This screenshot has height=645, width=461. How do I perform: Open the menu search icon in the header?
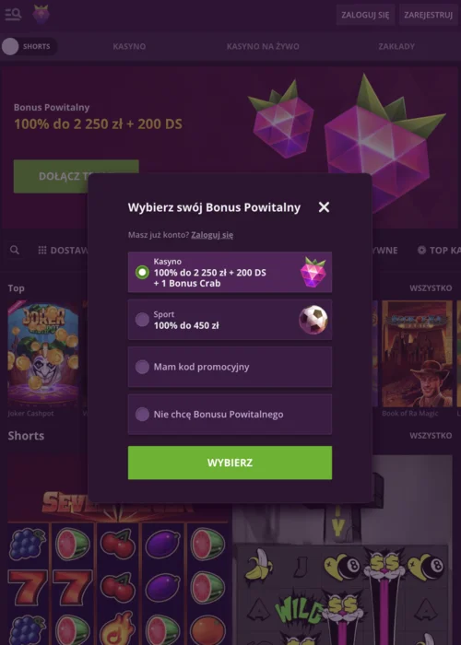pyautogui.click(x=13, y=15)
